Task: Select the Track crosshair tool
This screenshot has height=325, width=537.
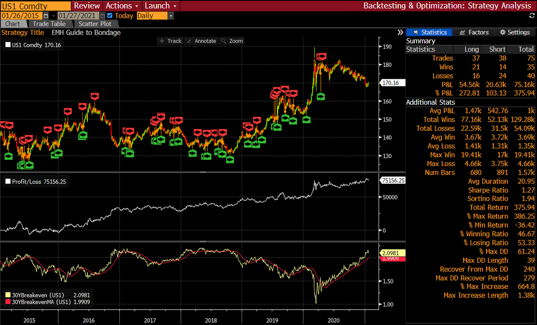Action: click(x=170, y=41)
